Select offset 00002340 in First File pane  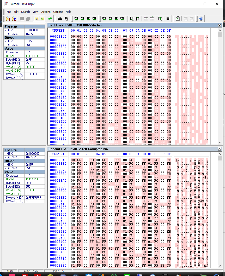pos(58,37)
